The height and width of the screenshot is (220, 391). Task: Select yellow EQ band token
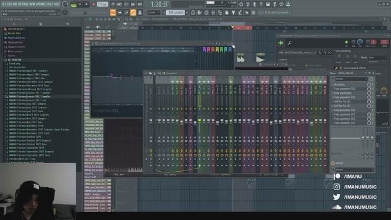coord(217,50)
